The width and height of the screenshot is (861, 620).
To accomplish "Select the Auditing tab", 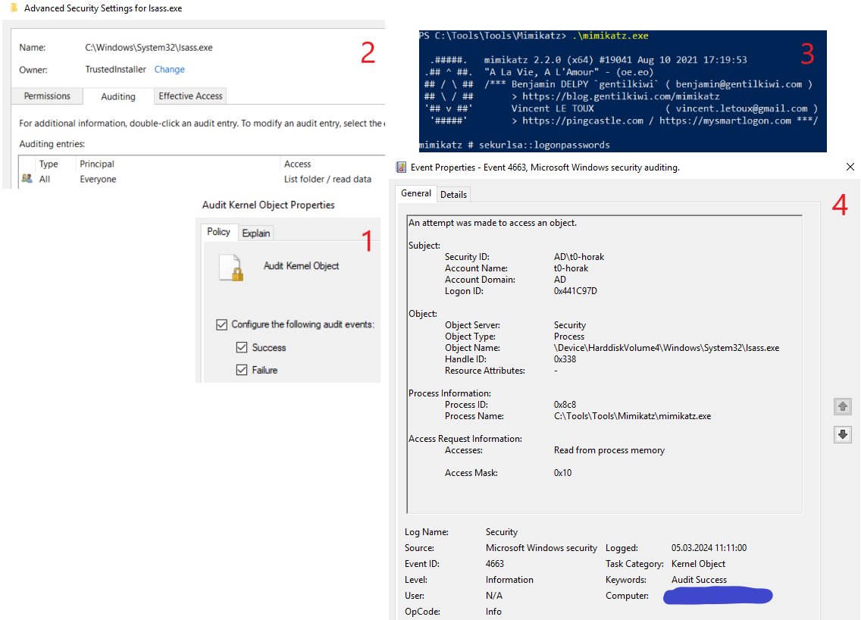I will [118, 96].
